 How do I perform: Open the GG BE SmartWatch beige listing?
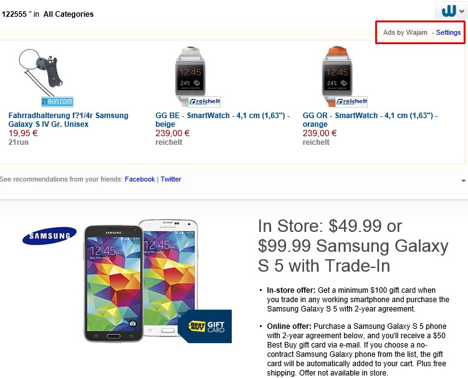[222, 119]
